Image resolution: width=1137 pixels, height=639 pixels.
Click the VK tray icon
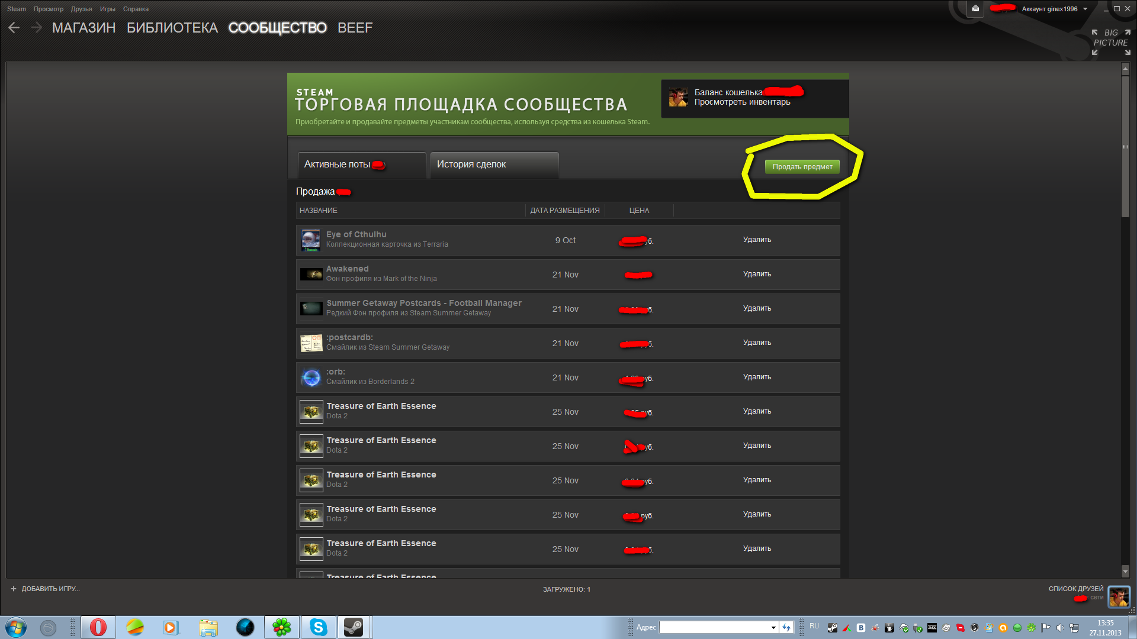pyautogui.click(x=861, y=628)
